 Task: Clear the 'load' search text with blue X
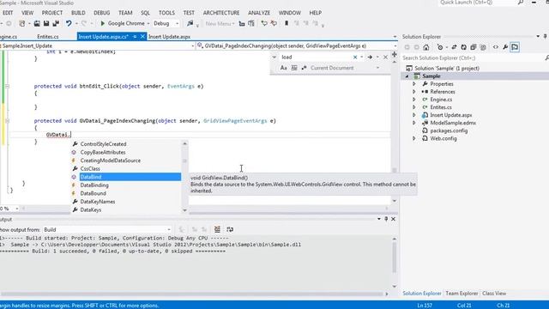click(x=355, y=58)
